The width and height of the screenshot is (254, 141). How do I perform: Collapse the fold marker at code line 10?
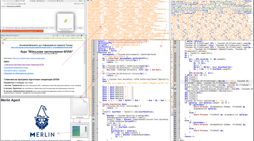[x=97, y=60]
